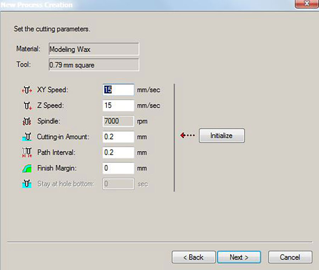The width and height of the screenshot is (319, 270).
Task: Focus the Z Speed input field
Action: pyautogui.click(x=118, y=105)
